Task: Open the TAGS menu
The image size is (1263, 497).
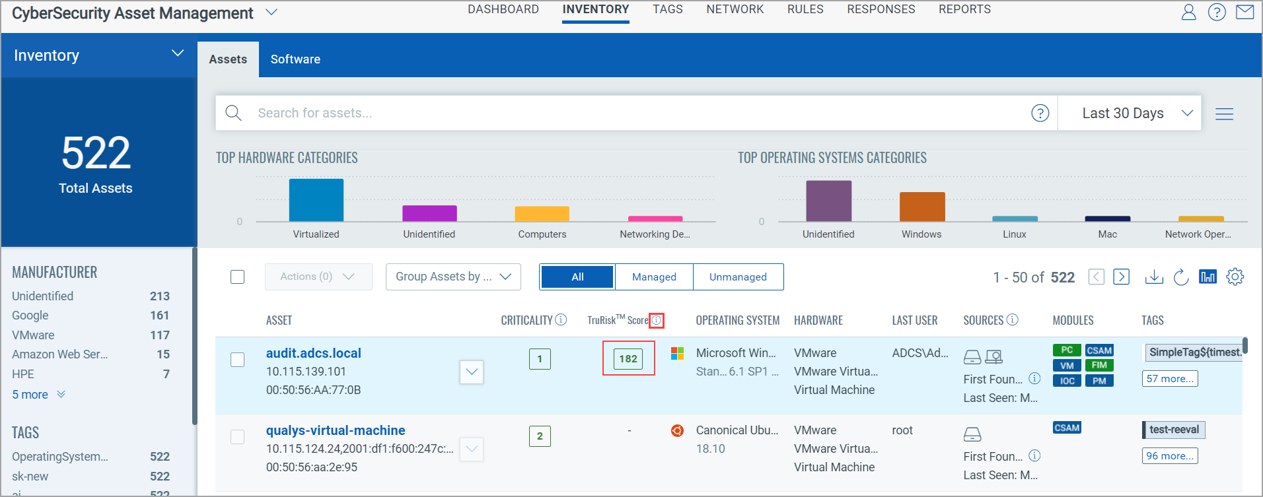Action: [668, 9]
